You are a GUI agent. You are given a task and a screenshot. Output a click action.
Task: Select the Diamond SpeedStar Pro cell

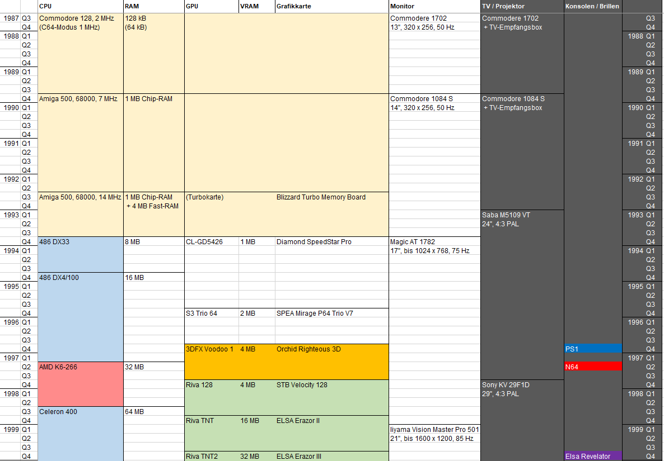tap(331, 242)
